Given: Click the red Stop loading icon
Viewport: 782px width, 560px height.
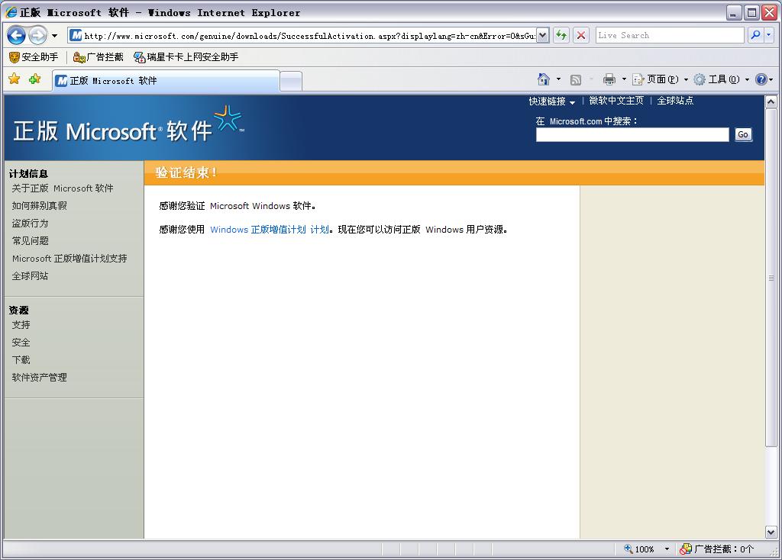Looking at the screenshot, I should click(x=581, y=35).
